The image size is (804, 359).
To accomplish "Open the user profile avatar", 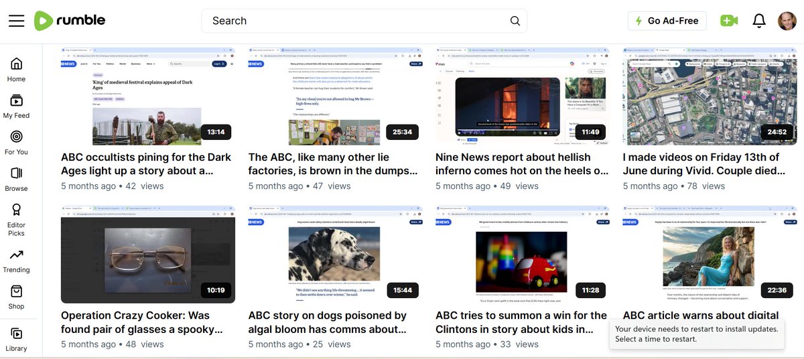I will 787,21.
